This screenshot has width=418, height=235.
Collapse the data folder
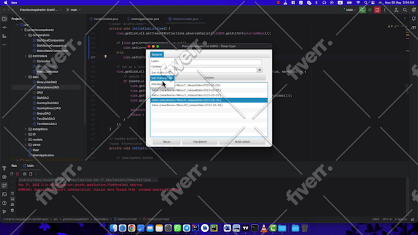pos(26,77)
